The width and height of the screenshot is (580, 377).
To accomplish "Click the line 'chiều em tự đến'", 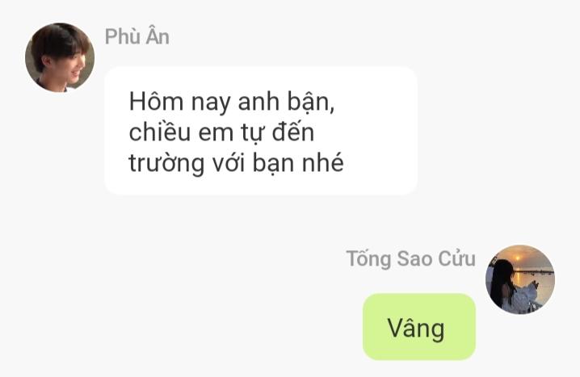I will pyautogui.click(x=221, y=132).
